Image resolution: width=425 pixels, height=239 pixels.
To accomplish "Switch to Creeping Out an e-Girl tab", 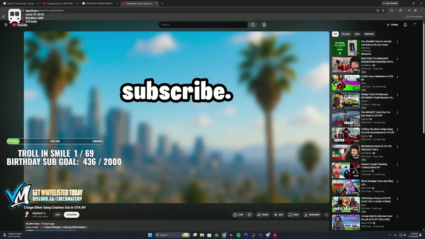I will coord(60,3).
